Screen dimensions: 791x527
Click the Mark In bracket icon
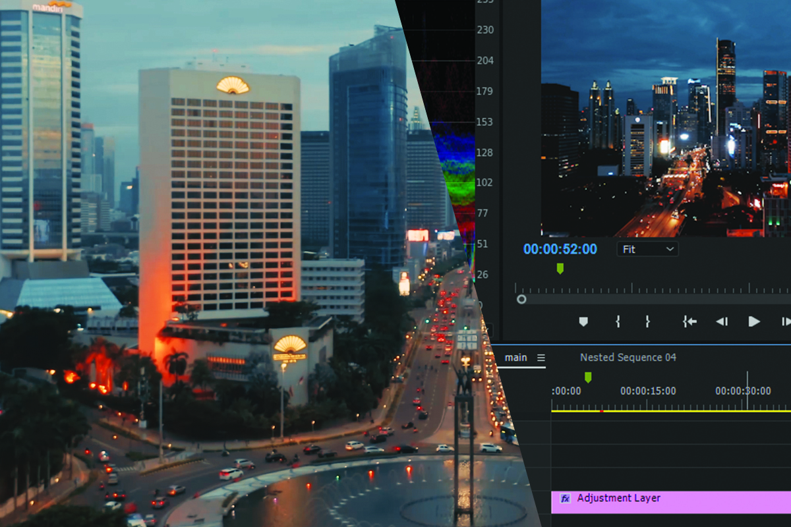(x=618, y=321)
